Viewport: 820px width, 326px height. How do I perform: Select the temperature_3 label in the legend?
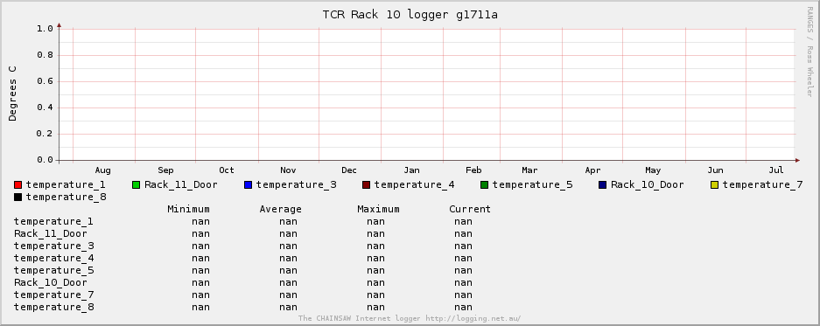pos(296,184)
